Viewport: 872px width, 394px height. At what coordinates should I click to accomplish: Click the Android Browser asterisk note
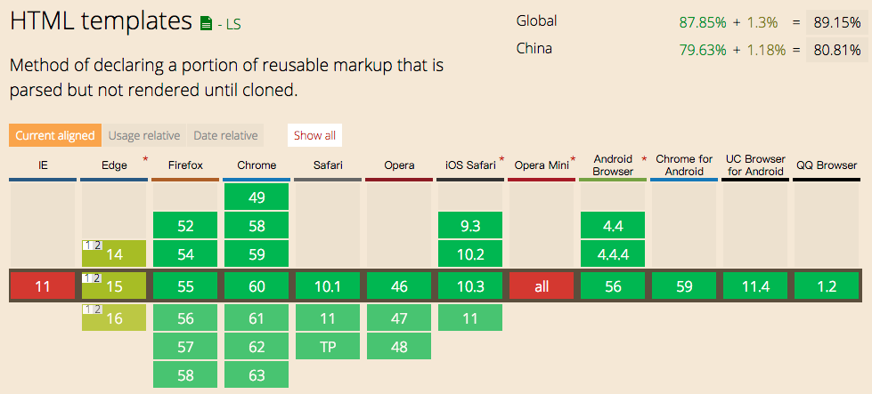[x=644, y=159]
